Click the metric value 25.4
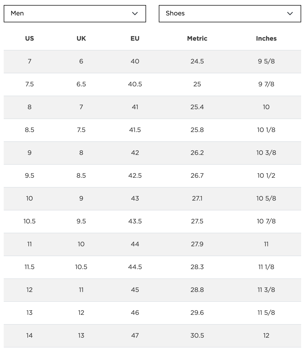The width and height of the screenshot is (307, 356). (197, 107)
